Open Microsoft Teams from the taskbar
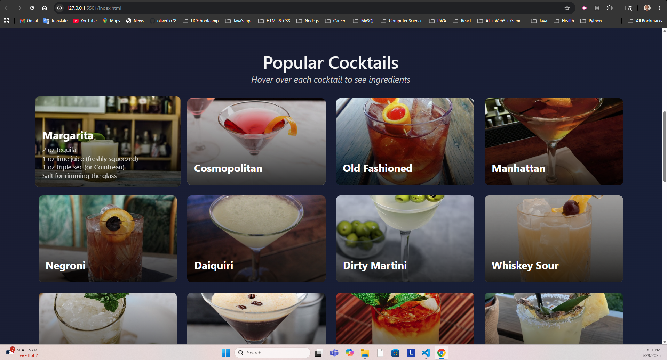667x360 pixels. click(334, 352)
